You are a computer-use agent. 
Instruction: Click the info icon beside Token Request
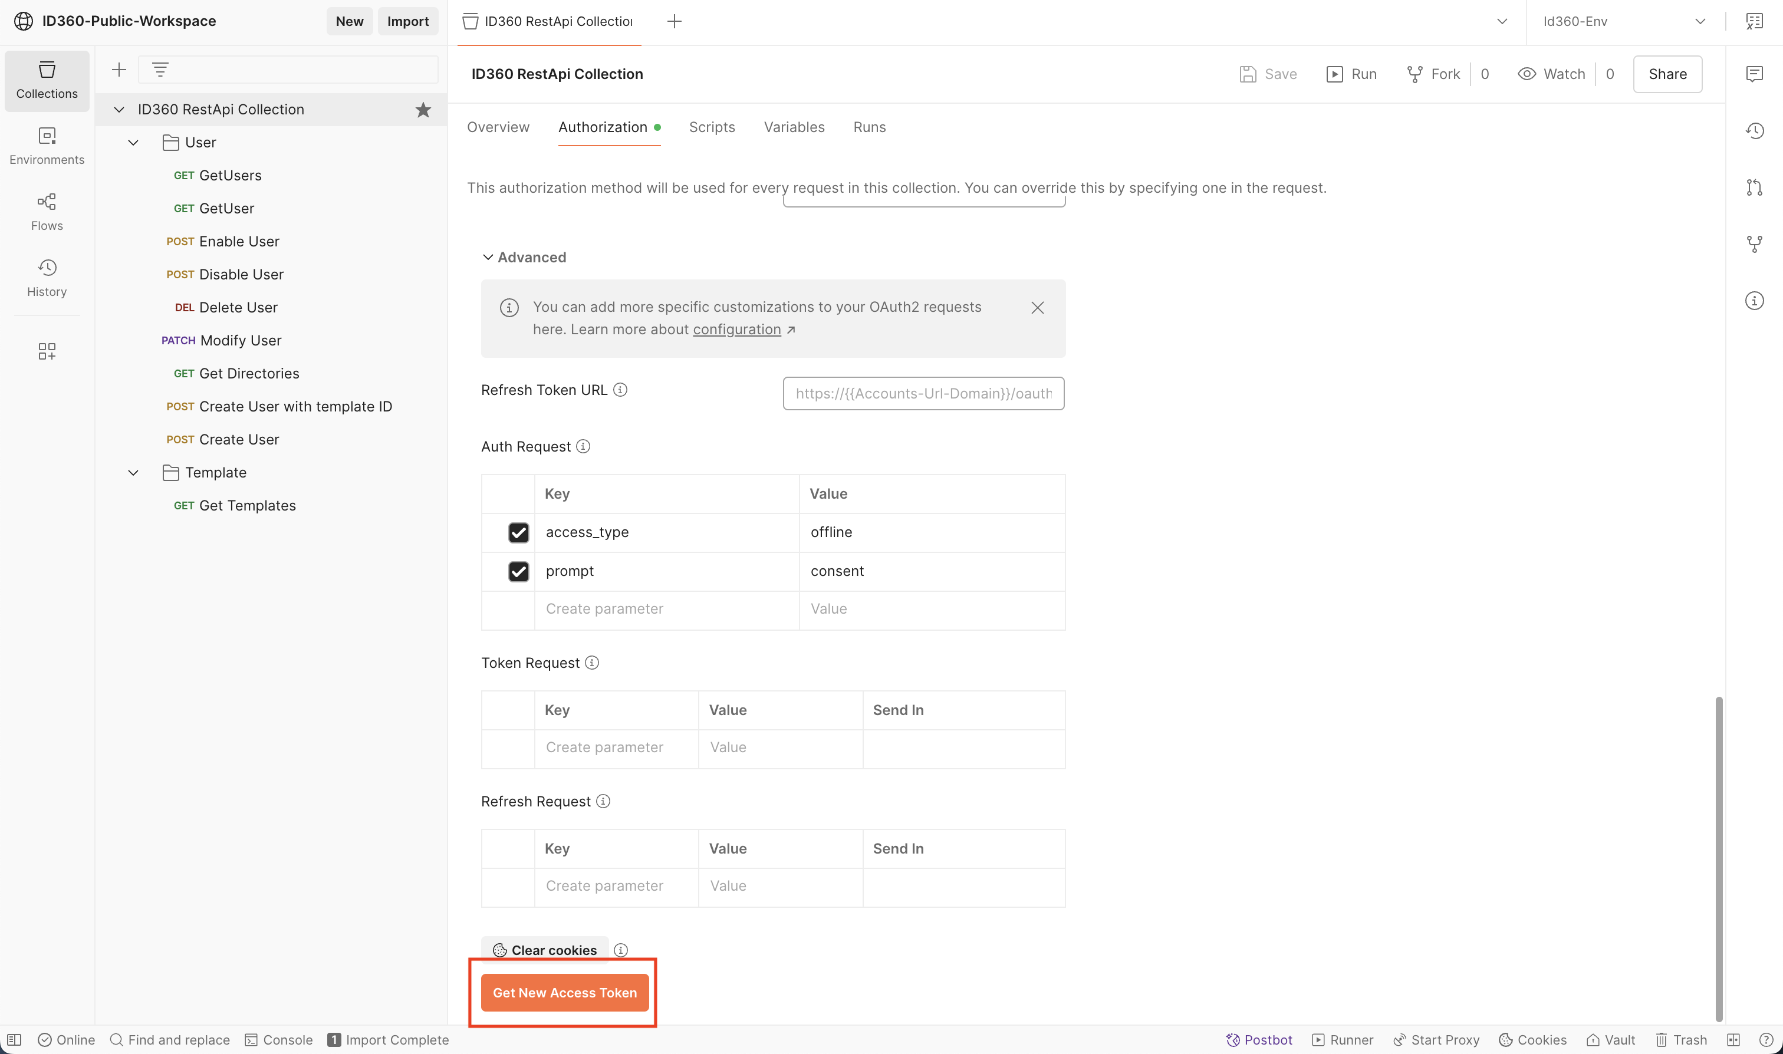point(592,663)
